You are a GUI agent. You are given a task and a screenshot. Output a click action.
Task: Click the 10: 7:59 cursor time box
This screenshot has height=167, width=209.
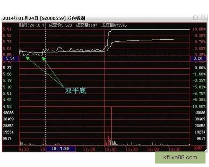61,149
